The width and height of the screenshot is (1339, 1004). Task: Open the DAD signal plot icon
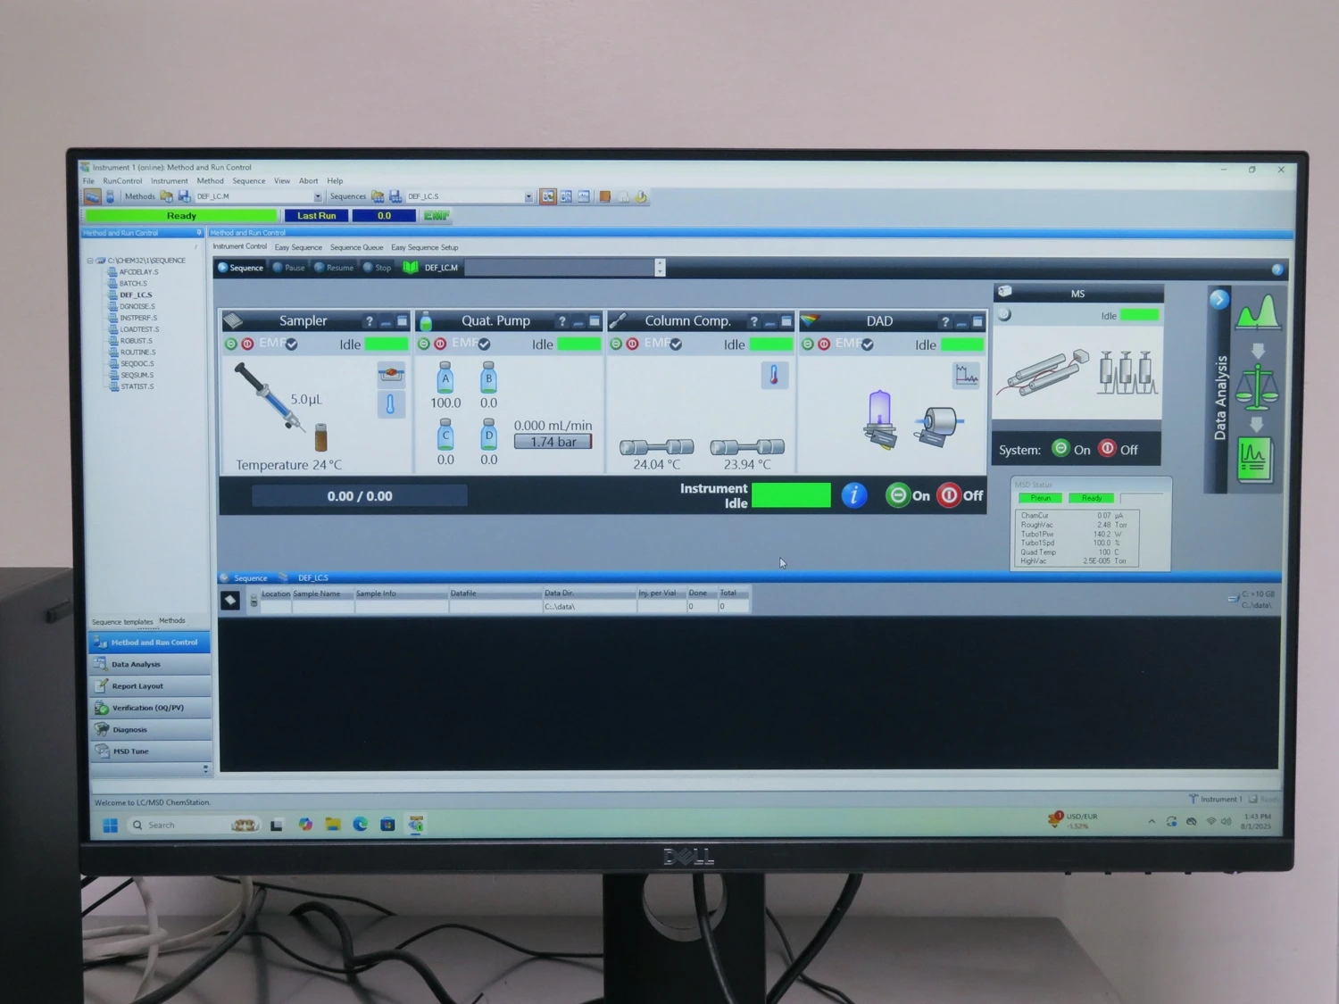tap(966, 376)
